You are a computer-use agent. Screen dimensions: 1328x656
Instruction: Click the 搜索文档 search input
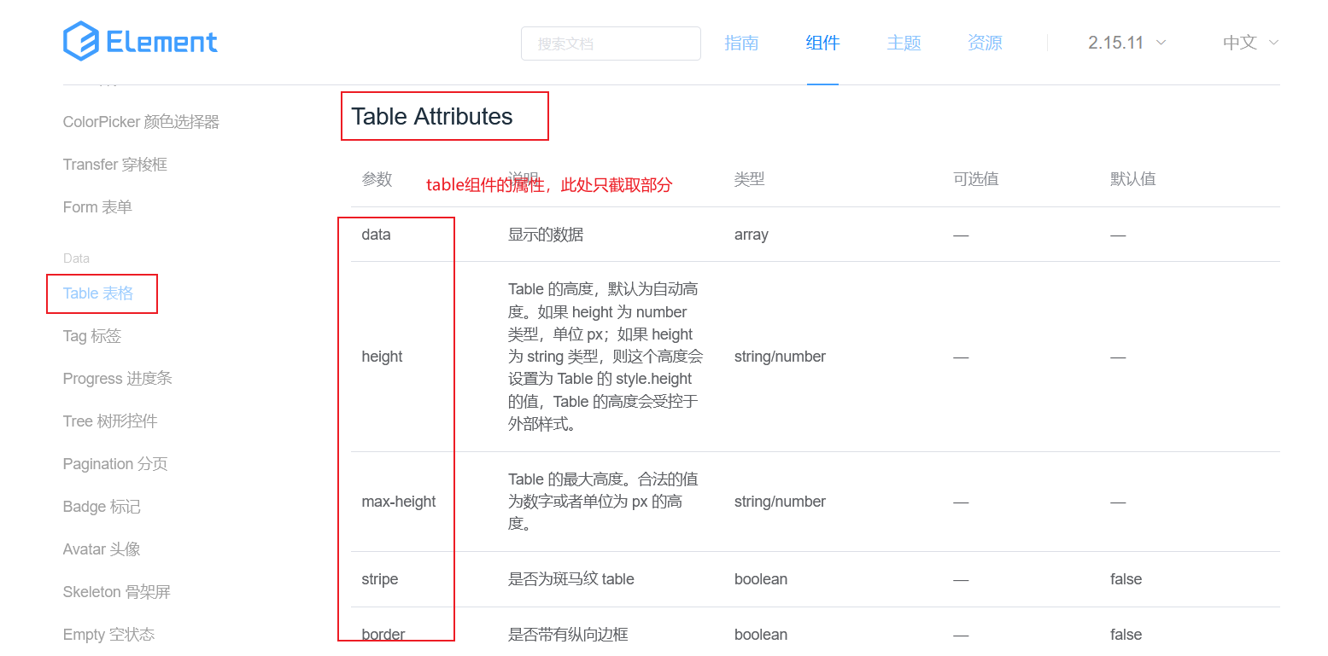click(611, 44)
